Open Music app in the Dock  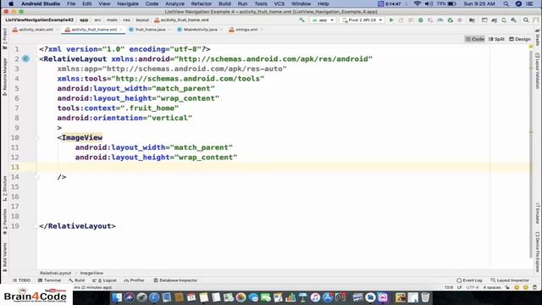[x=315, y=297]
